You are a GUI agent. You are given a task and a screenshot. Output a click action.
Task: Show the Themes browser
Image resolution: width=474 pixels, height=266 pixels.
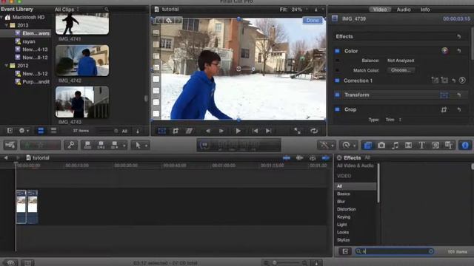449,146
